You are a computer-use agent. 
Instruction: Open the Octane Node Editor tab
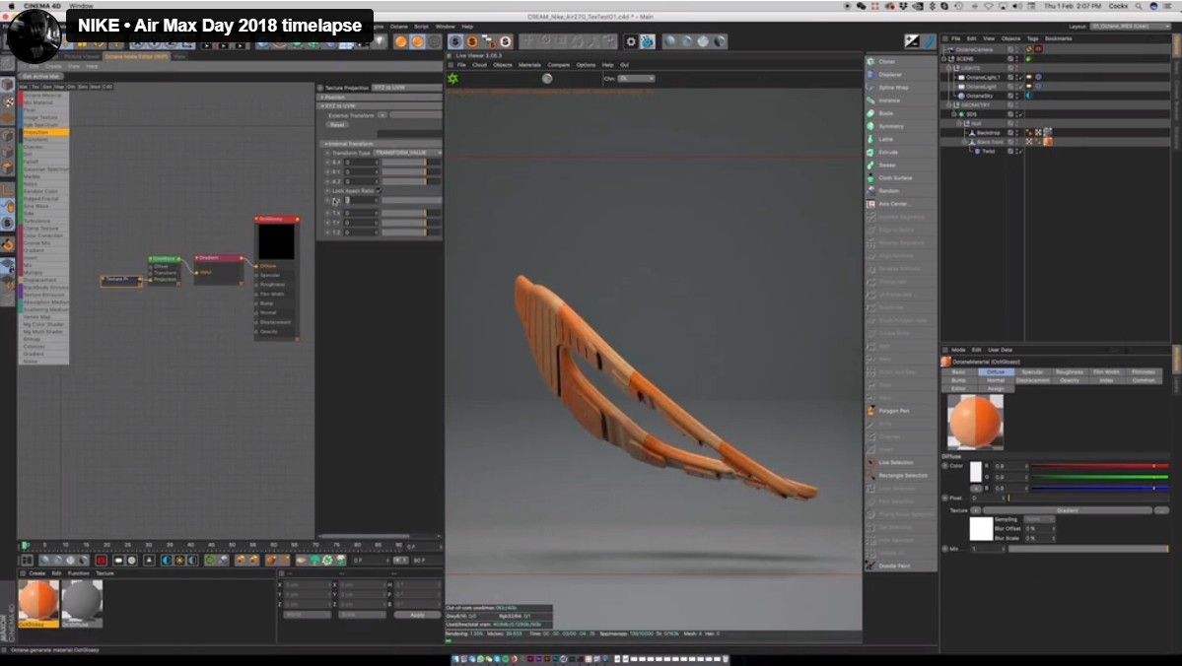[136, 56]
